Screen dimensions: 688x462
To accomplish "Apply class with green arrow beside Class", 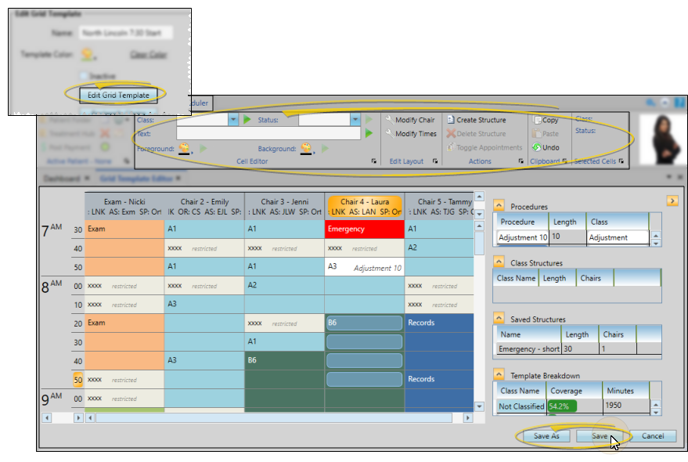I will 247,120.
